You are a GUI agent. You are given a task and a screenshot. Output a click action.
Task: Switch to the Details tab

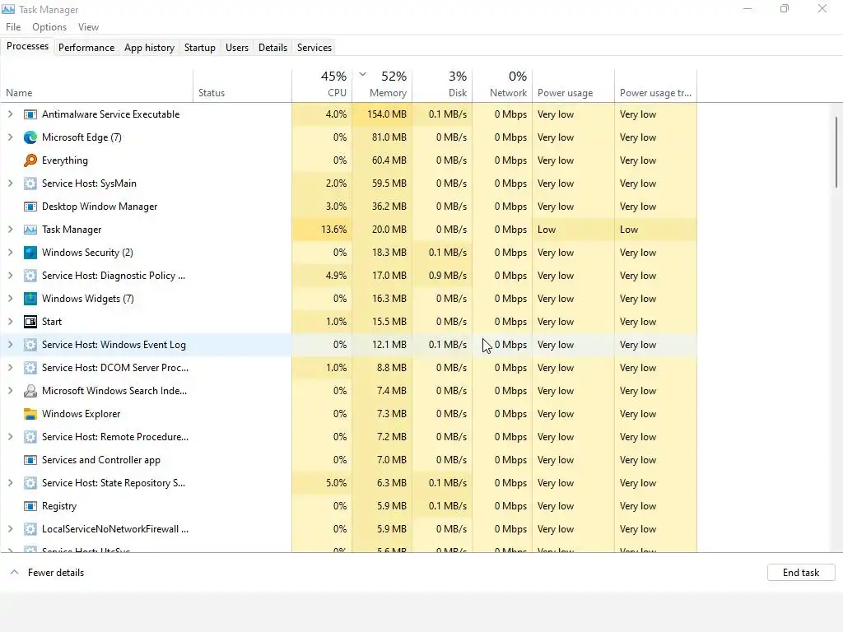(x=272, y=47)
